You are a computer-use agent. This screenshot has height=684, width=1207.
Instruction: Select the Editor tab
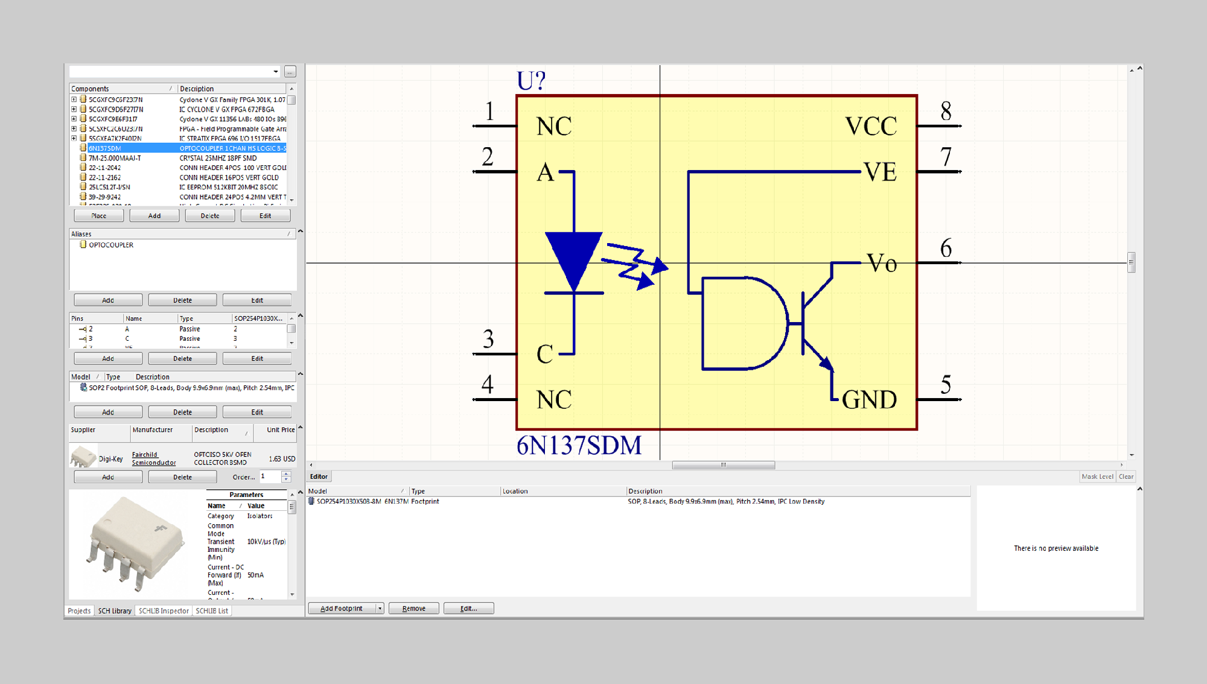coord(319,477)
